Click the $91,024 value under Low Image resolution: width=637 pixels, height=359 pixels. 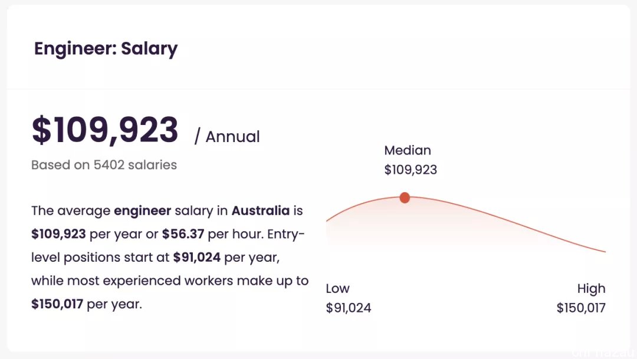[x=349, y=308]
